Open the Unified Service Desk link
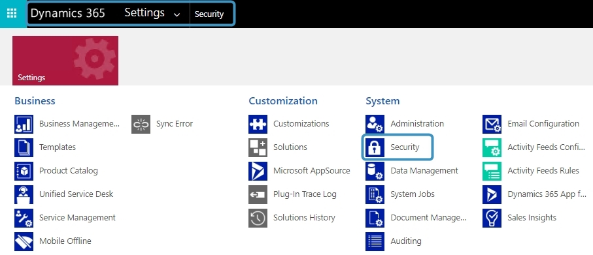The height and width of the screenshot is (255, 593). click(76, 194)
